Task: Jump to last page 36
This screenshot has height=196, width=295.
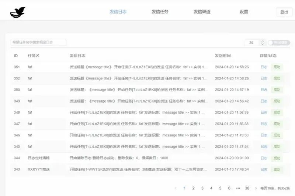Action: (247, 188)
